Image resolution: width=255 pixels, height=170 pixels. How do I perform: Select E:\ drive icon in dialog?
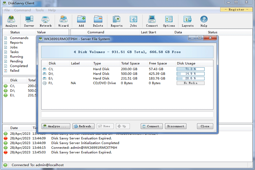pos(45,78)
